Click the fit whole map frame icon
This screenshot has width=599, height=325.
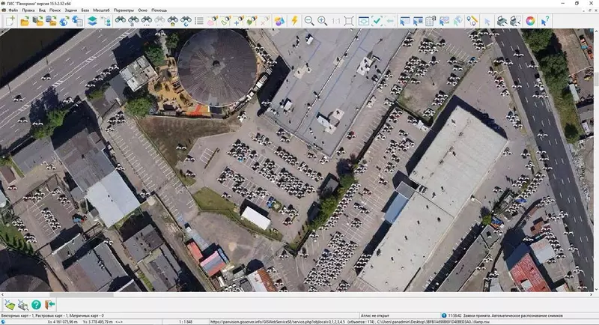click(349, 21)
